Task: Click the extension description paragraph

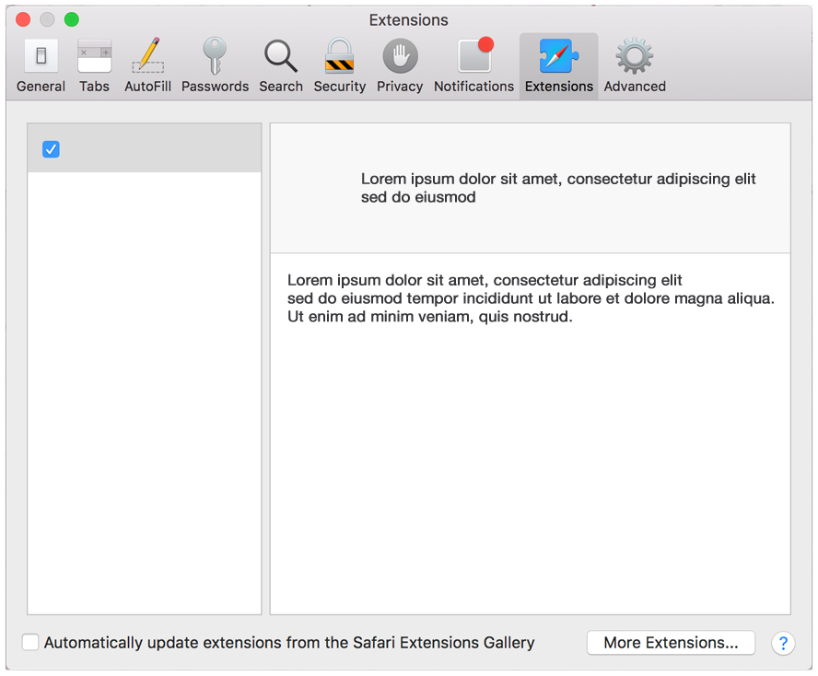Action: (x=531, y=298)
